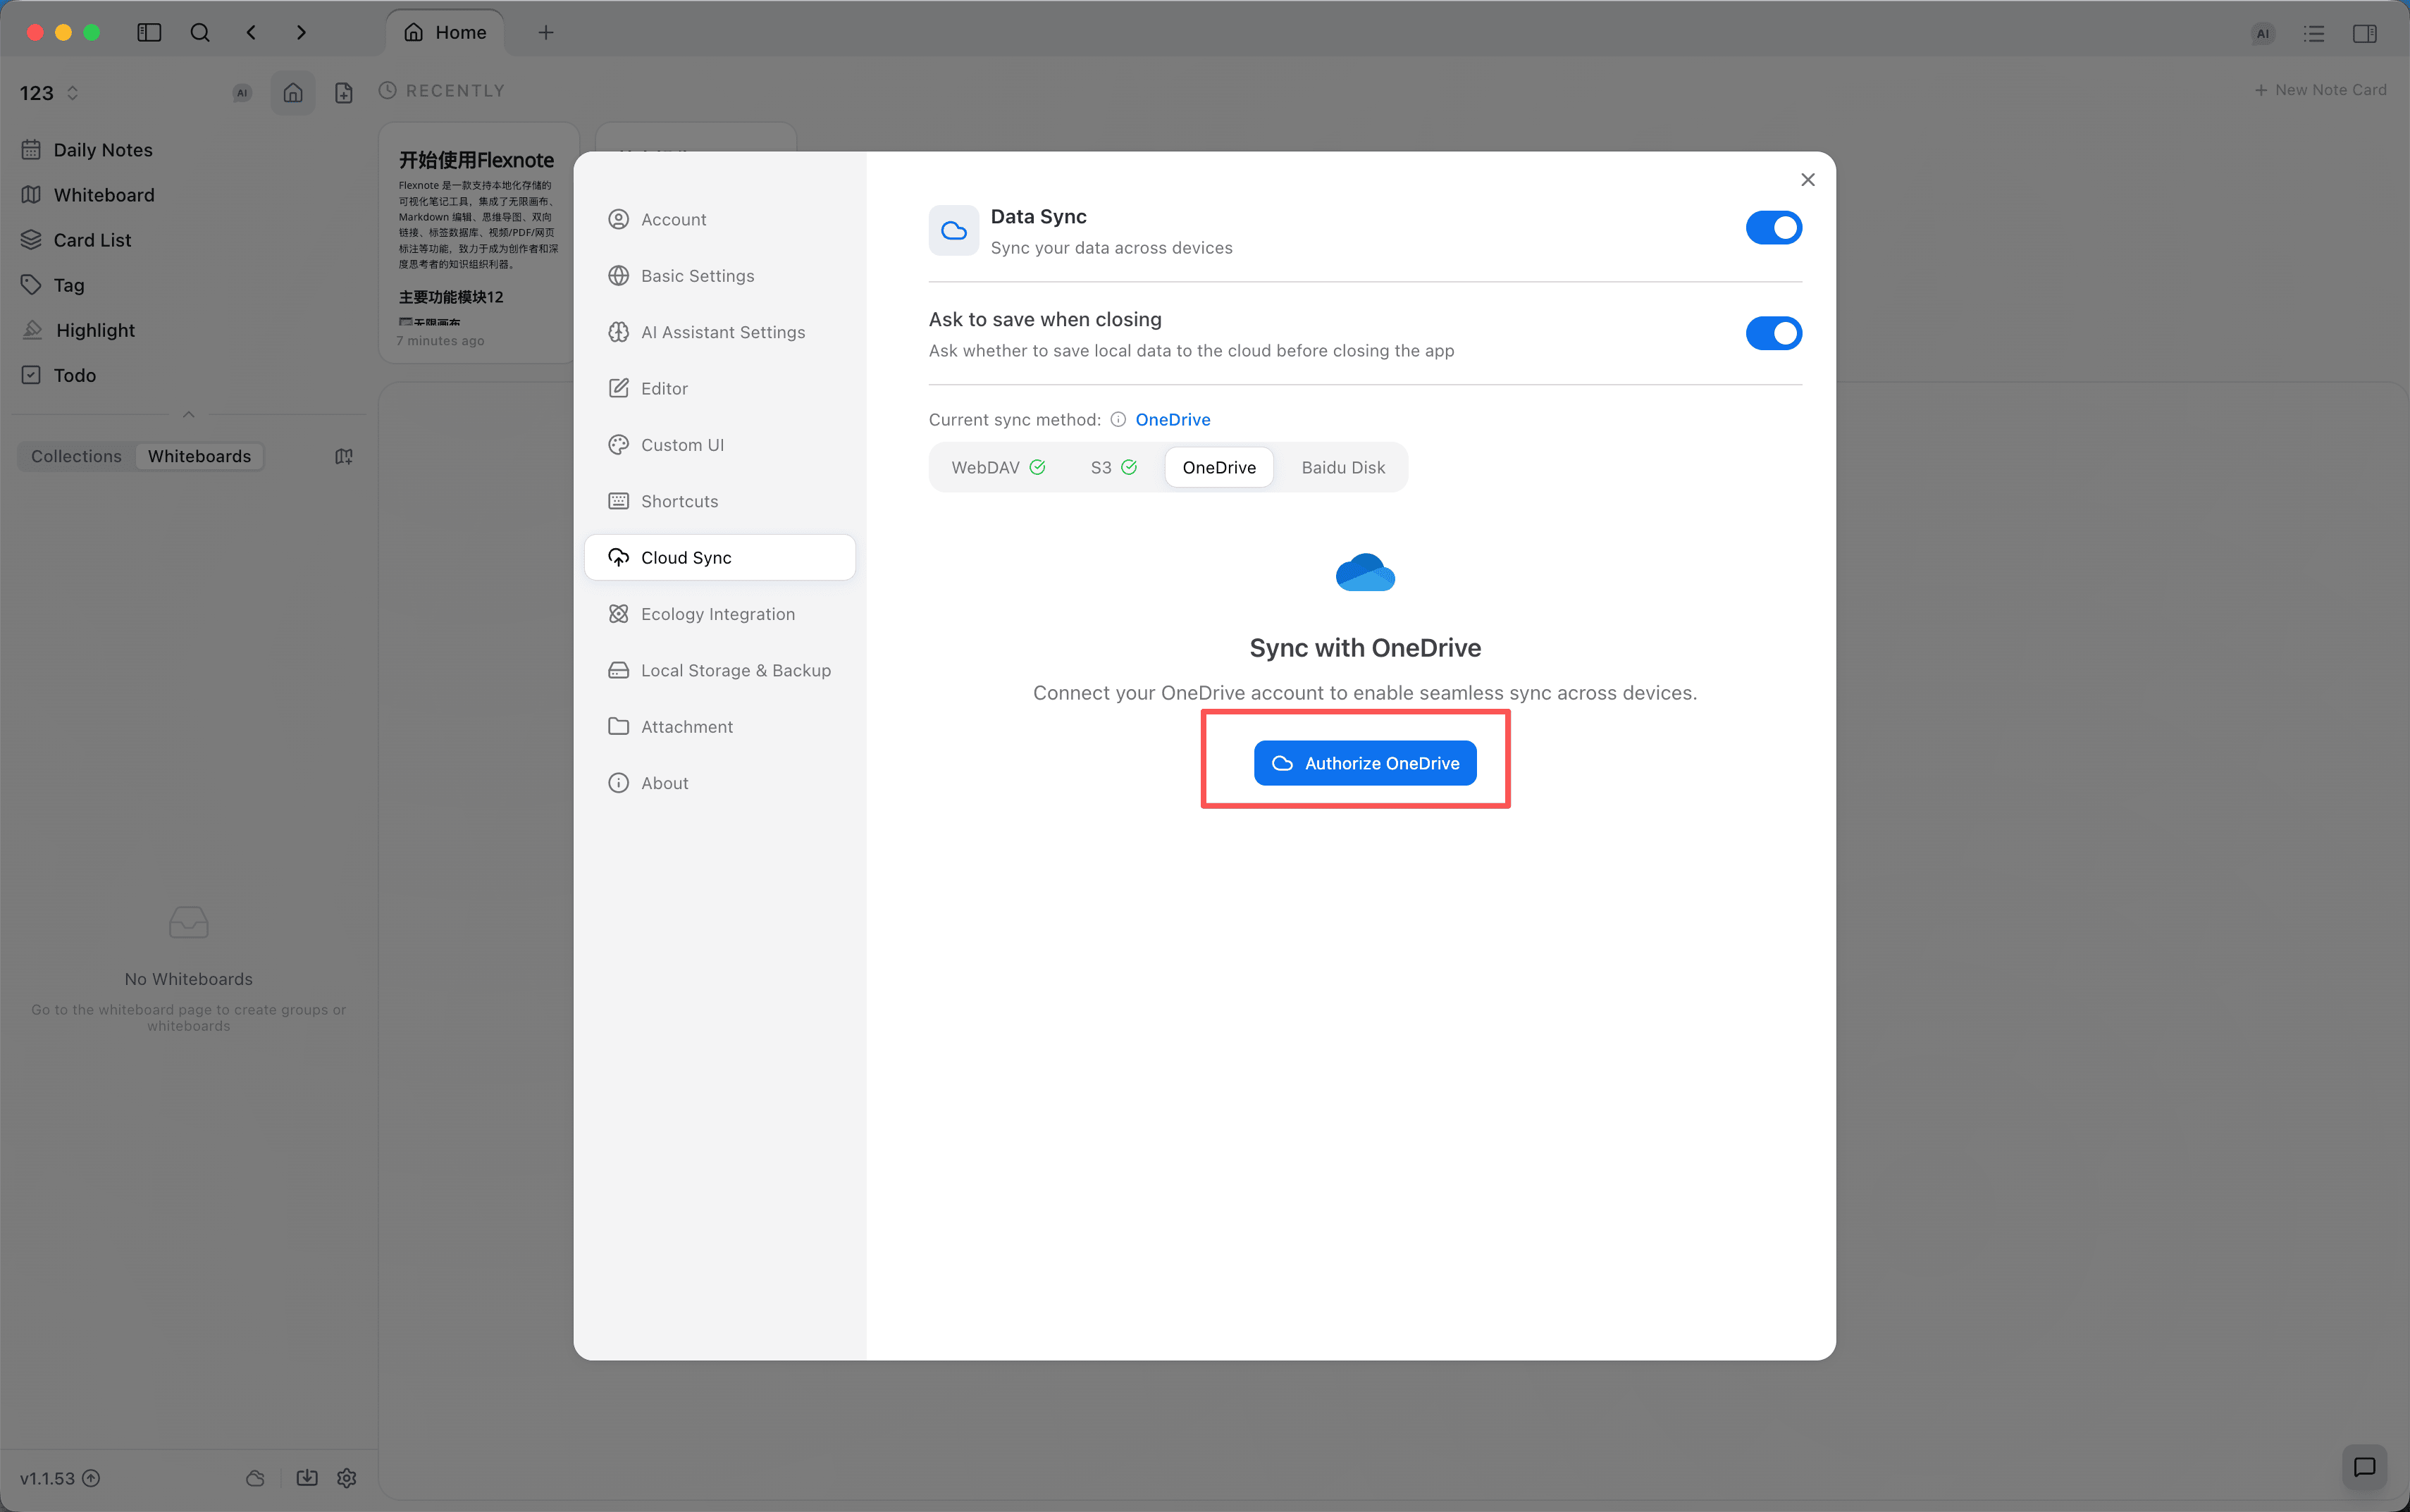The height and width of the screenshot is (1512, 2410).
Task: Click the OneDrive current sync method link
Action: click(1173, 419)
